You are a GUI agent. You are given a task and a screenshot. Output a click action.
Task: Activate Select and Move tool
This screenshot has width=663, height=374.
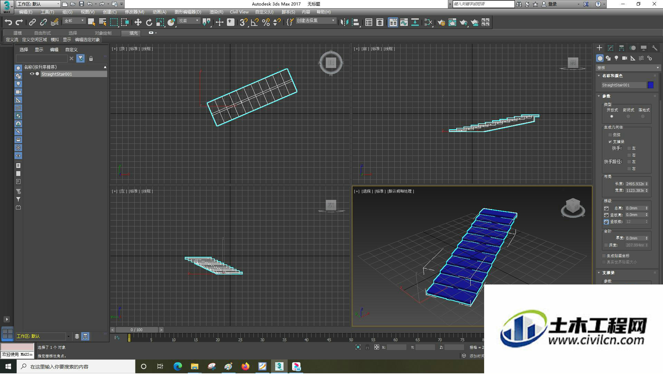pyautogui.click(x=138, y=22)
